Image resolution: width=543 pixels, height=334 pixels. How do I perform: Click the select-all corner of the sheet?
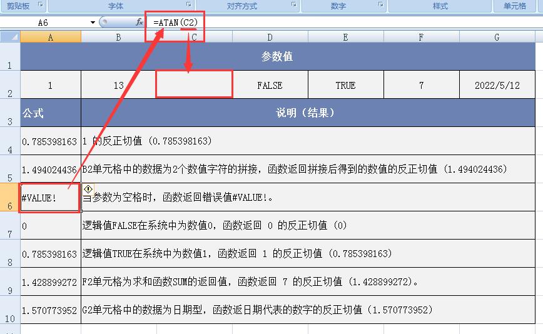[11, 37]
